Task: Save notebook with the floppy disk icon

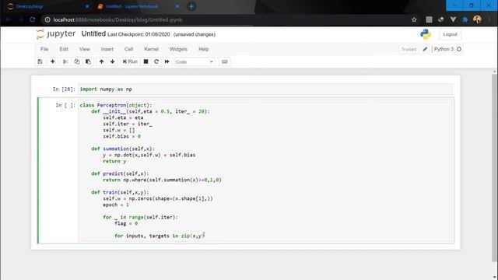Action: pyautogui.click(x=40, y=61)
